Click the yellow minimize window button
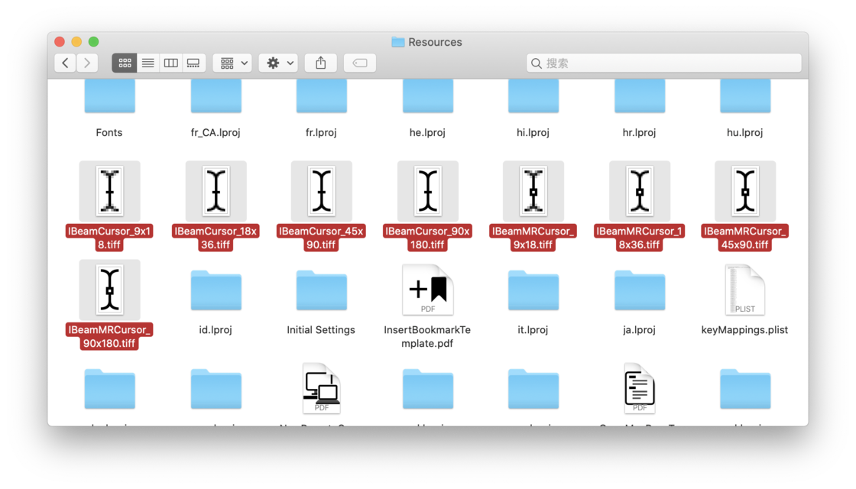The image size is (856, 489). click(x=77, y=42)
